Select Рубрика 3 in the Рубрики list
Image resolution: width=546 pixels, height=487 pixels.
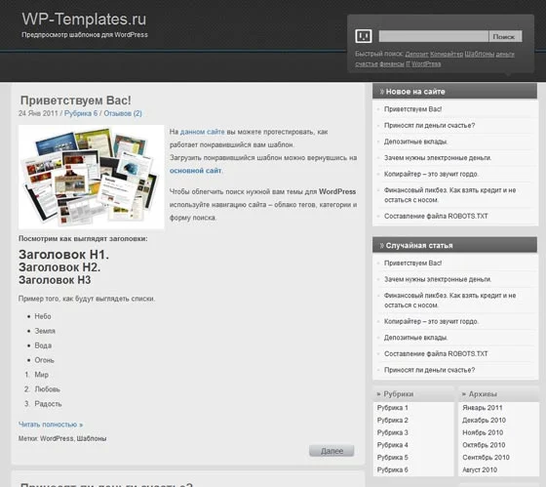(392, 432)
